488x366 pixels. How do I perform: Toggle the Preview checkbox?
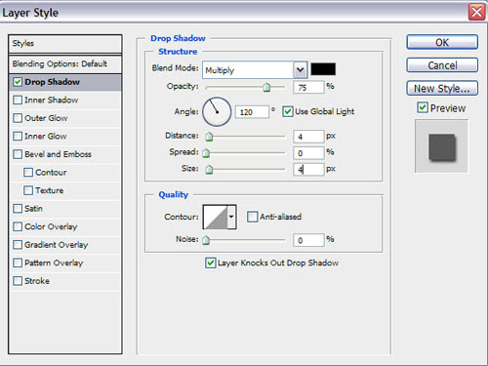[x=423, y=107]
